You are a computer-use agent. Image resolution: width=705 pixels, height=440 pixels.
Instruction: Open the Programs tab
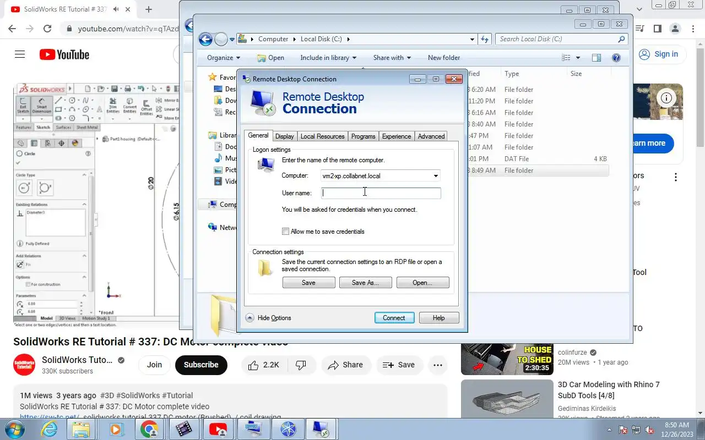pos(363,136)
